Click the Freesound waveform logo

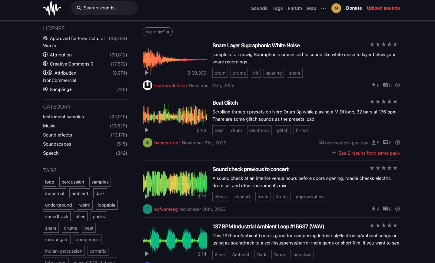[52, 8]
